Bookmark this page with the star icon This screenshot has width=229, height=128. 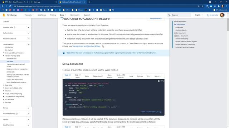coord(203,6)
